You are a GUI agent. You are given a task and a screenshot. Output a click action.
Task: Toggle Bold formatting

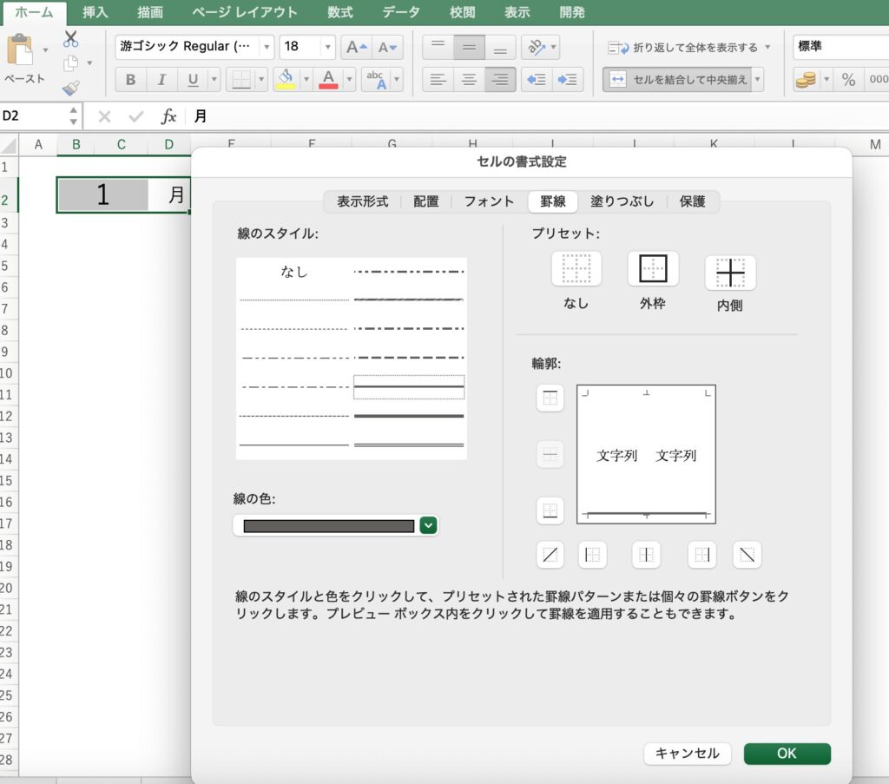coord(130,79)
